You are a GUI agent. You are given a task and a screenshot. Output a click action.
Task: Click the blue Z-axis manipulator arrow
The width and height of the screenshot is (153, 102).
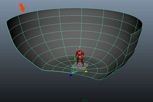(x=71, y=75)
